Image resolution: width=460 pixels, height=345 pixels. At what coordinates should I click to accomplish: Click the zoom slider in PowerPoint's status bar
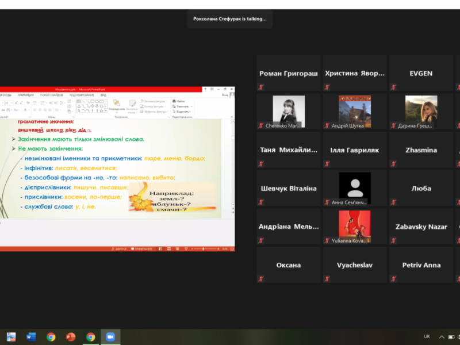(x=205, y=248)
